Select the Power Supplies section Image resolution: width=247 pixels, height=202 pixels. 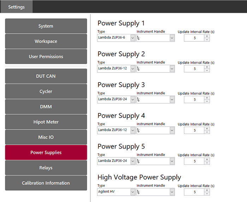point(46,152)
